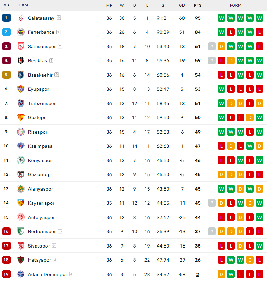The image size is (271, 282).
Task: Click the relegation arrow icon beside Bodrumspor
Action: point(60,231)
